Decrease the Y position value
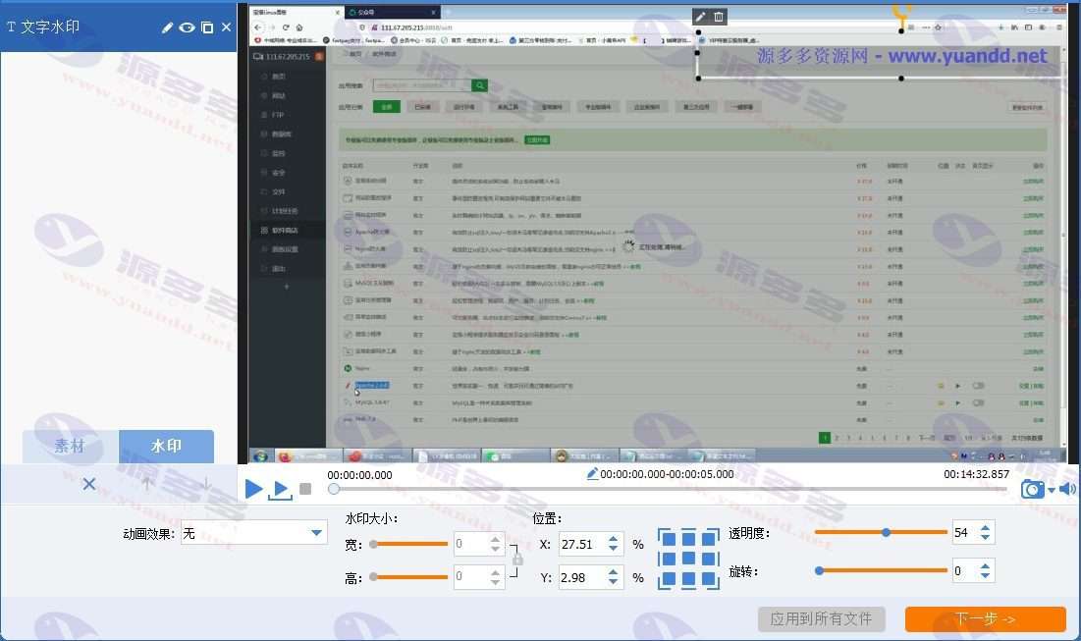The image size is (1081, 641). coord(613,582)
